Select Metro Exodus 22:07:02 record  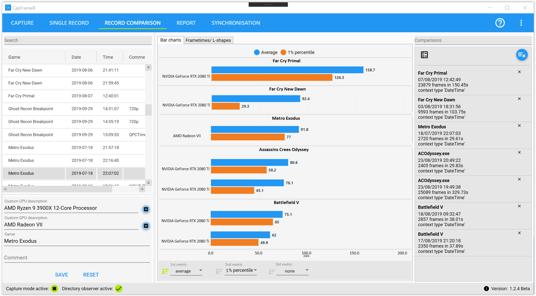point(74,173)
